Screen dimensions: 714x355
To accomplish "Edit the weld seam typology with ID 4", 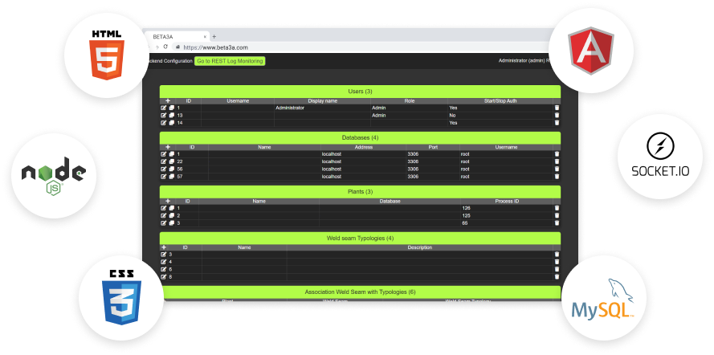I will click(164, 262).
